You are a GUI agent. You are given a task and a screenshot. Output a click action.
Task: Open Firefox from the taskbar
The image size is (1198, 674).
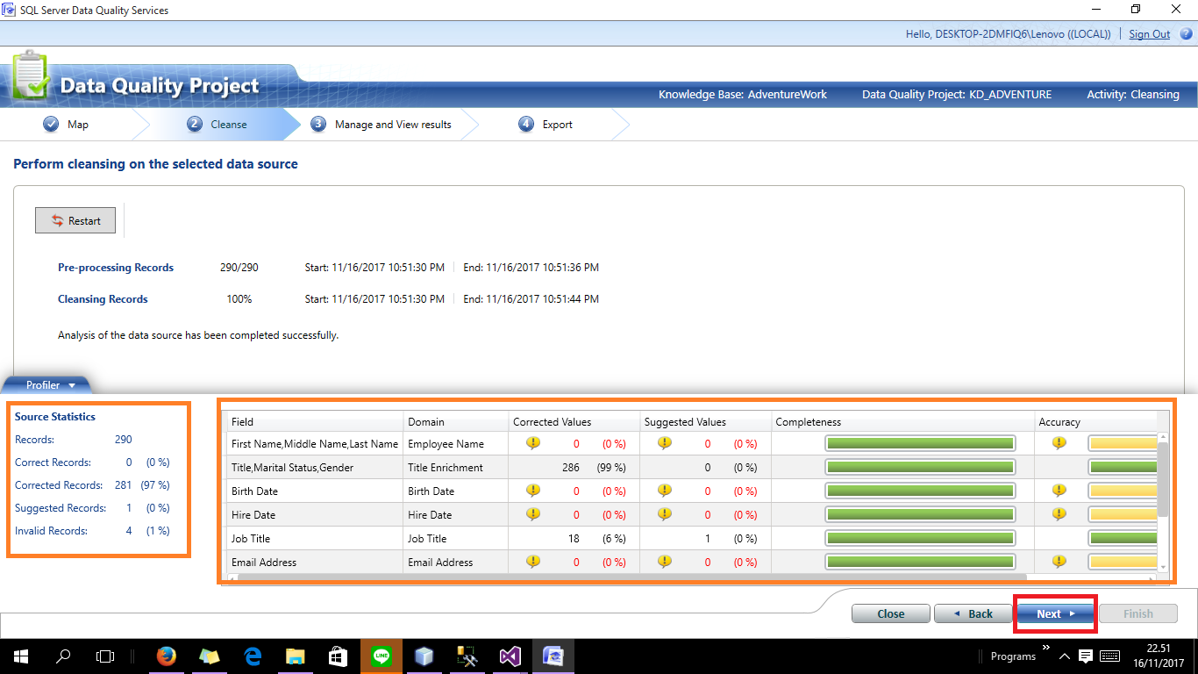point(166,656)
